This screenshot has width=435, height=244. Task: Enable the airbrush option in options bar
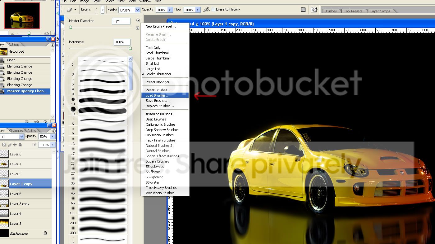[x=206, y=10]
